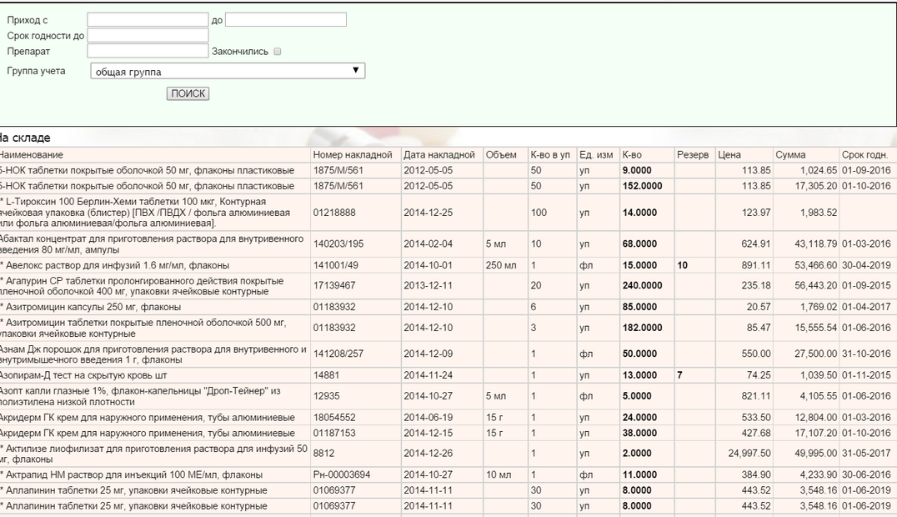Select the Азитромицин таблетки 500 мг name
Screen dimensions: 897x517
[x=143, y=328]
